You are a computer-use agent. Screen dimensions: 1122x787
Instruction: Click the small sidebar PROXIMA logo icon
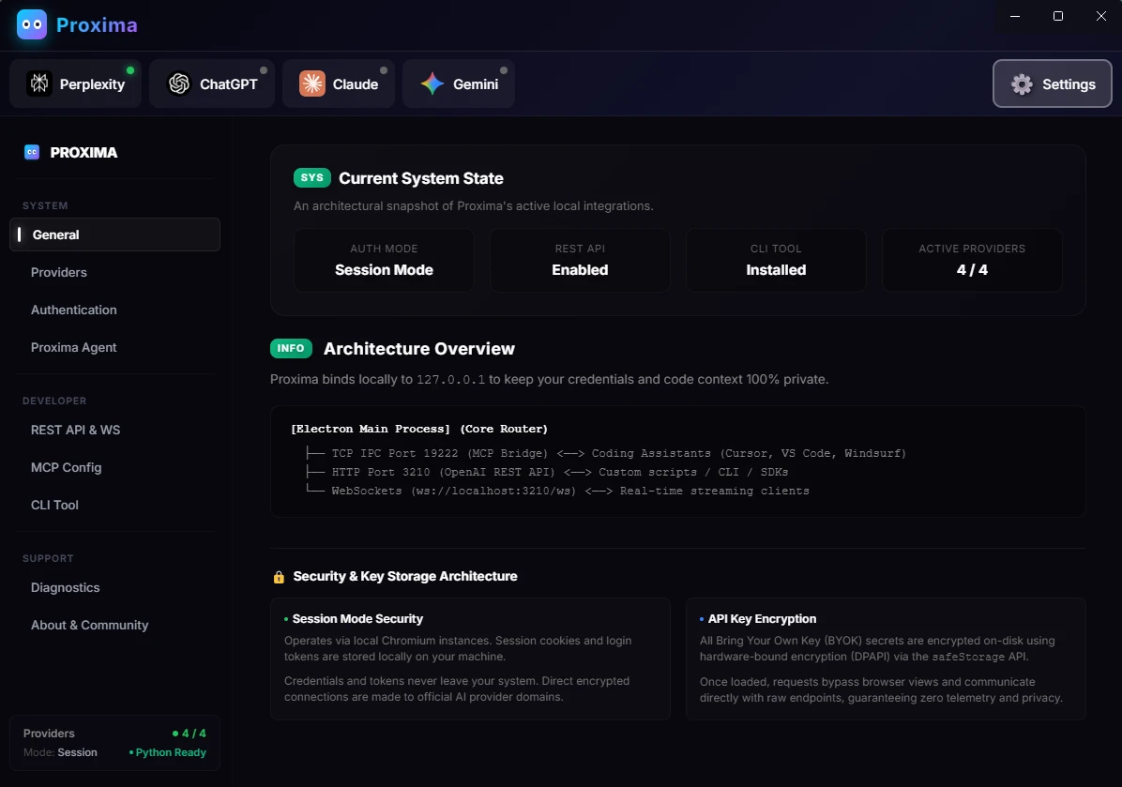tap(32, 152)
